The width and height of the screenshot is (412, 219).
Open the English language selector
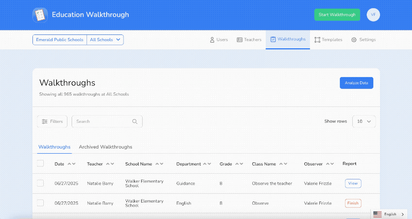389,214
